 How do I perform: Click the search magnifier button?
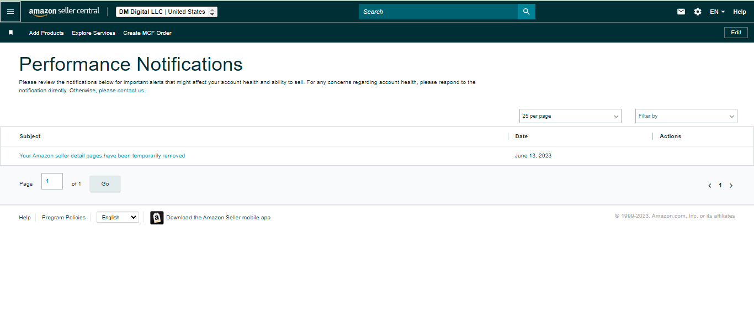tap(527, 12)
